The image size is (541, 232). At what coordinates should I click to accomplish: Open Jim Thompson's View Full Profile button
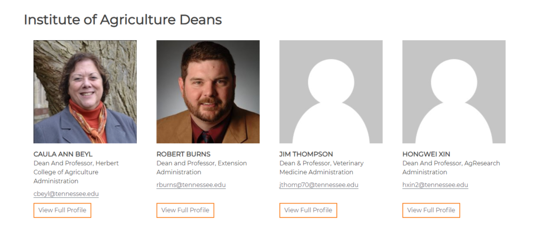(x=308, y=210)
